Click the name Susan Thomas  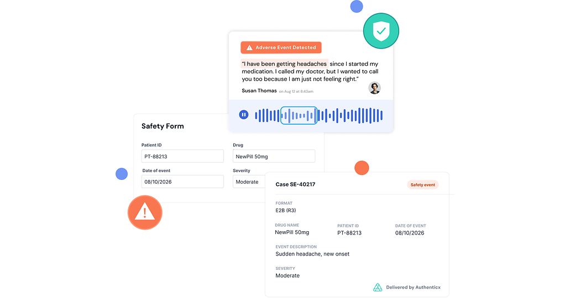coord(259,91)
